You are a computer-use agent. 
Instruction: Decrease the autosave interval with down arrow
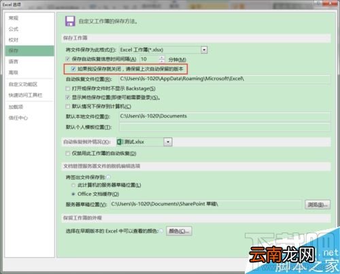(x=162, y=61)
